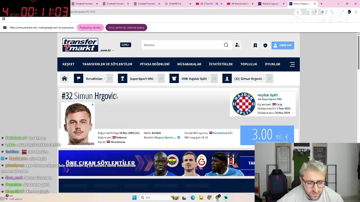Open PİYASA DEĞERLERİ menu
Viewport: 360px width, 202px height.
click(x=155, y=64)
